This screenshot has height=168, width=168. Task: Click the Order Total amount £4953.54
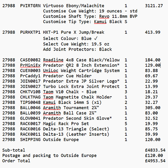[155, 161]
